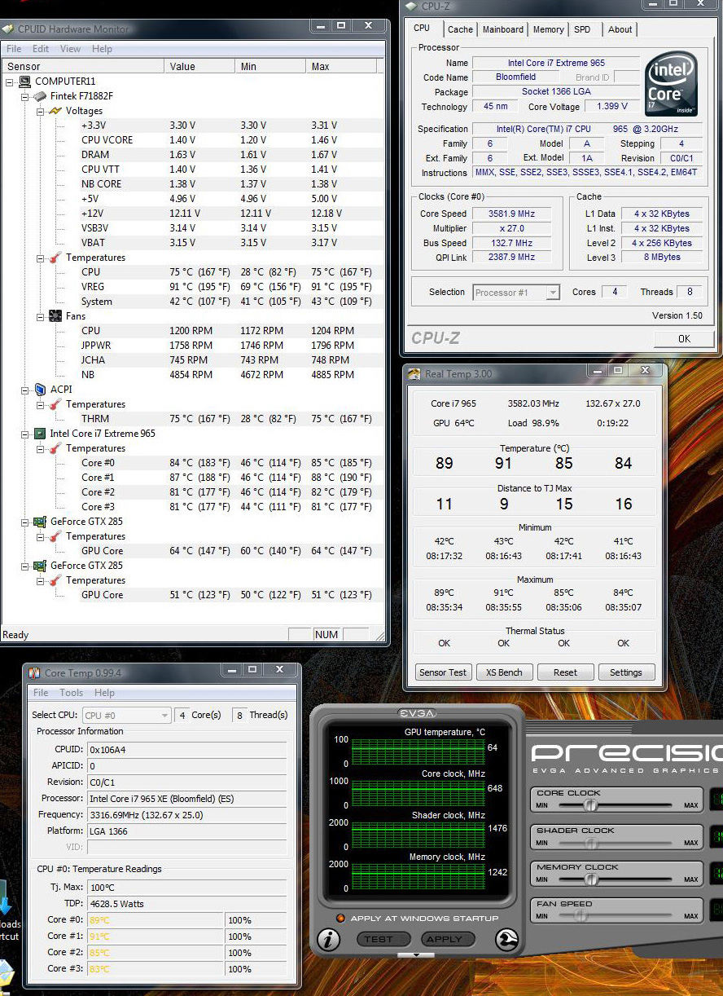Click Reset in Real Temp
Screen dimensions: 723x996
coord(565,672)
